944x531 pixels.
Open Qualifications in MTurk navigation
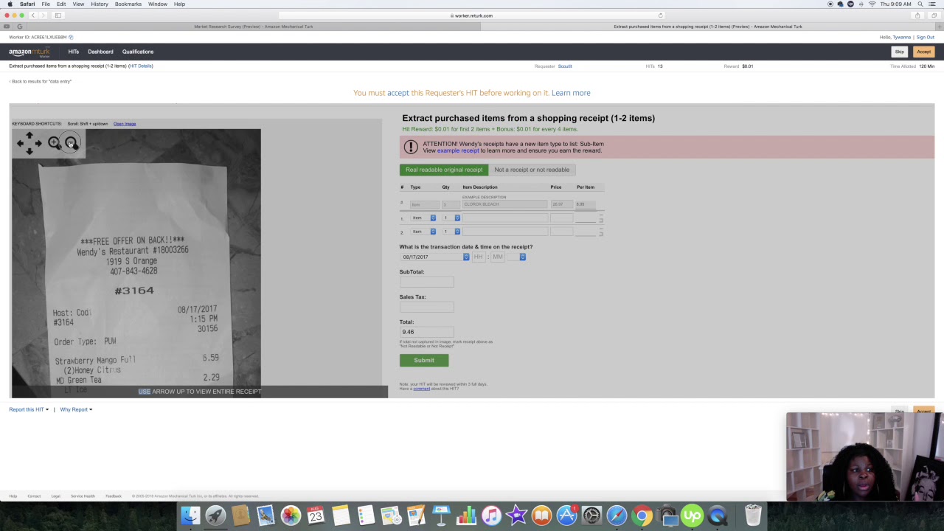click(x=138, y=52)
